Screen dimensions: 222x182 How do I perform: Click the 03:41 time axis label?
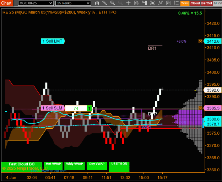[50, 177]
